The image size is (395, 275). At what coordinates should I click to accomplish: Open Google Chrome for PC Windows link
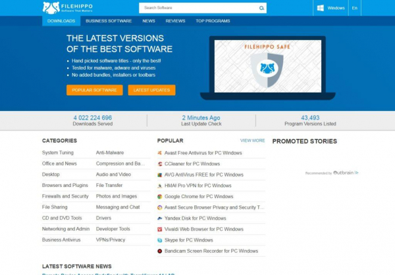click(x=199, y=196)
